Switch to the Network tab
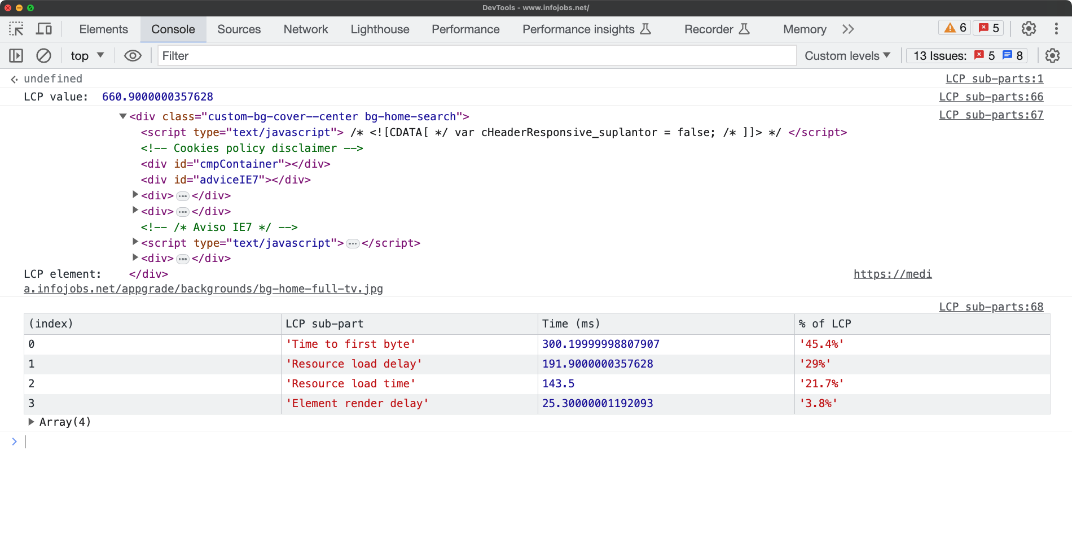The height and width of the screenshot is (546, 1072). [306, 29]
